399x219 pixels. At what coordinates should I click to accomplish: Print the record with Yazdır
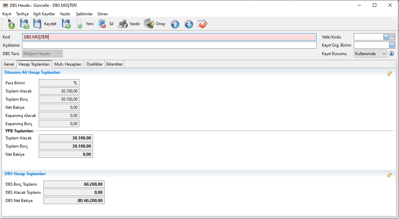point(129,24)
